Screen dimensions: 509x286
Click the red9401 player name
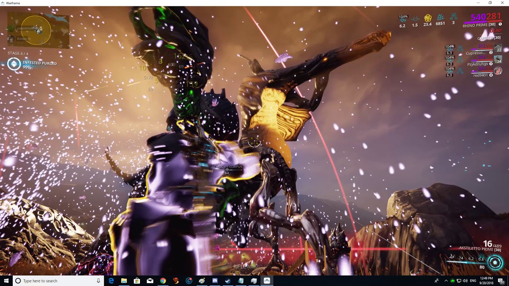click(x=481, y=75)
